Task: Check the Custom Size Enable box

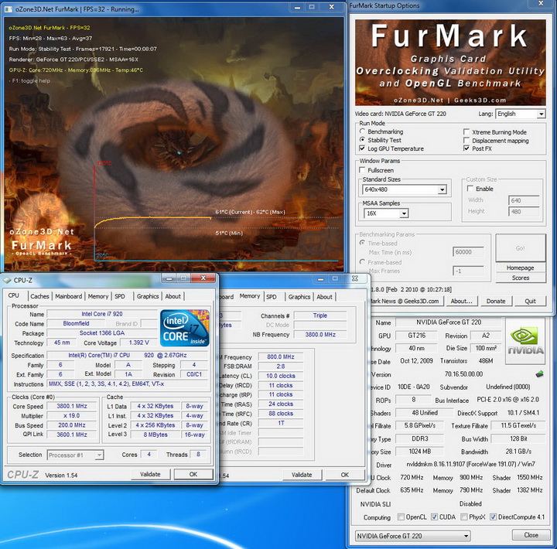Action: 470,189
